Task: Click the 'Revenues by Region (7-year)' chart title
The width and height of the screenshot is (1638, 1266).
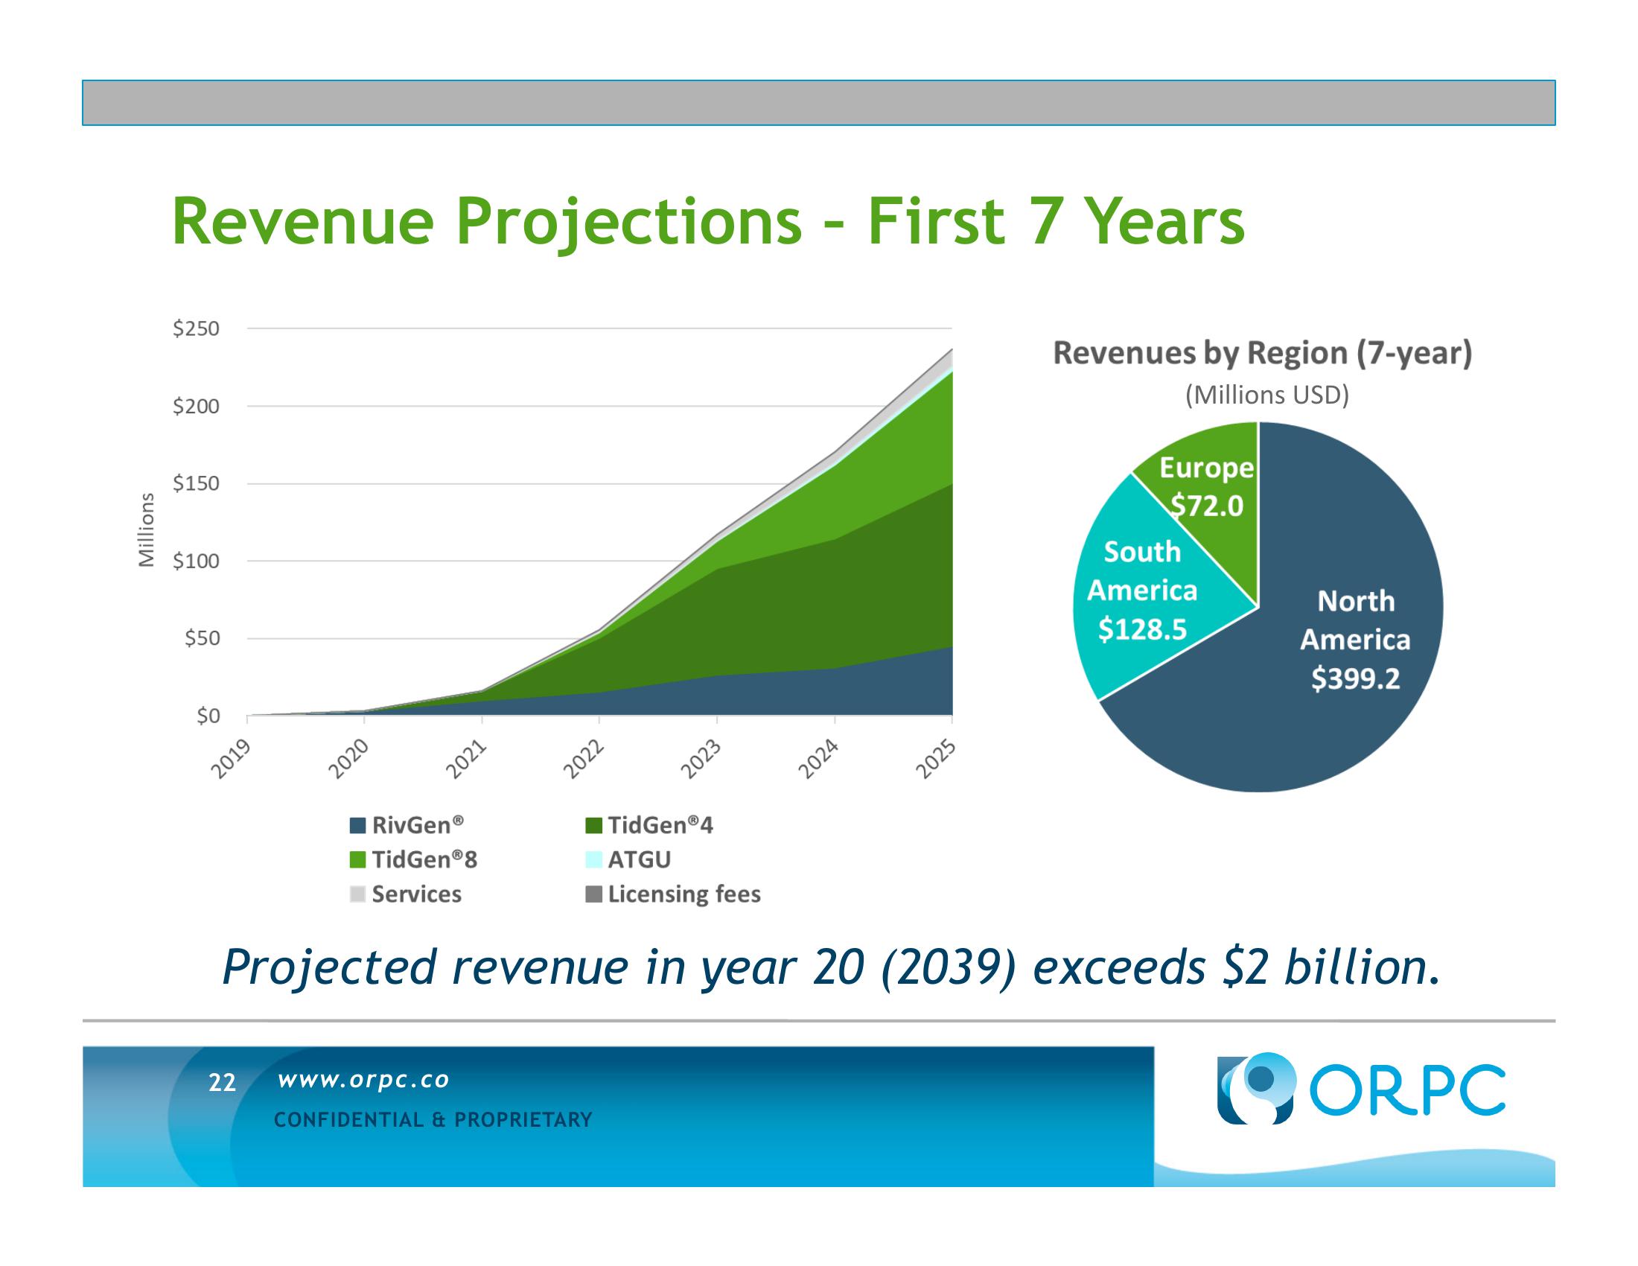Action: [x=1262, y=352]
